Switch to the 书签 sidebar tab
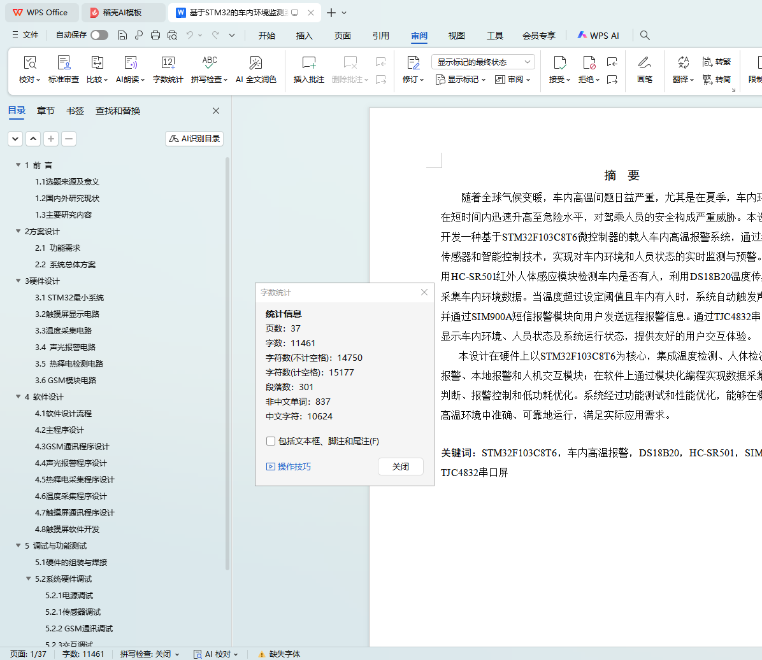 click(x=75, y=111)
